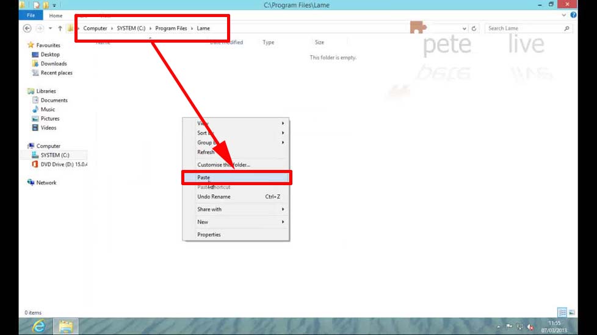Screen dimensions: 597x335
Task: Go up one folder level
Action: pyautogui.click(x=60, y=28)
